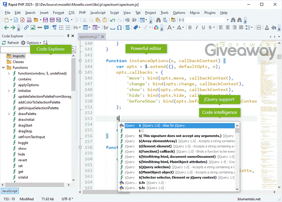Toggle underline formatting

[x=203, y=28]
